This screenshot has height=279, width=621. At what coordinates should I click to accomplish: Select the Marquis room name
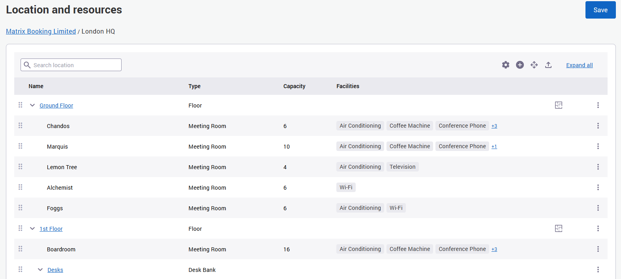point(57,147)
